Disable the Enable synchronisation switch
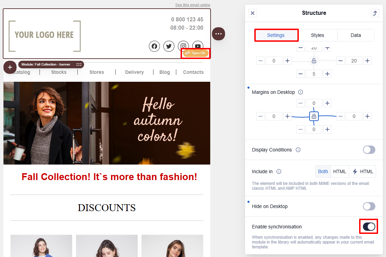 tap(369, 227)
